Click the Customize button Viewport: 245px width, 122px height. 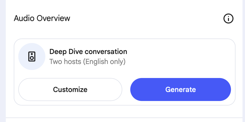pos(70,89)
